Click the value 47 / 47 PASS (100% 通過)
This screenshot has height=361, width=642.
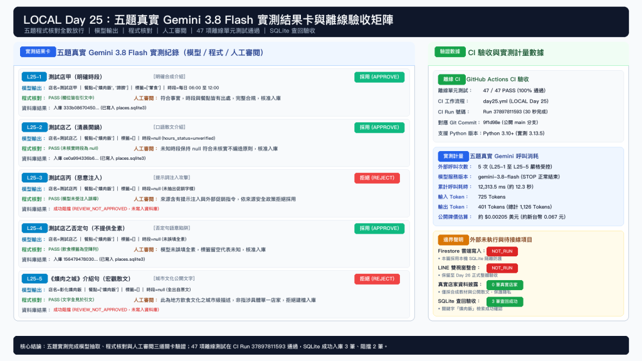pos(514,90)
